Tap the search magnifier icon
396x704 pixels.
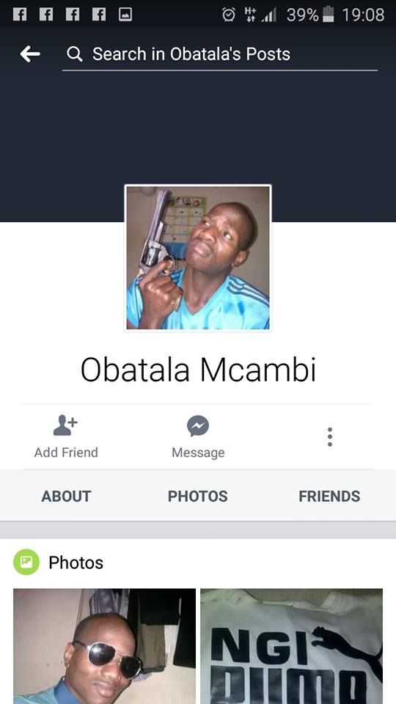[75, 54]
